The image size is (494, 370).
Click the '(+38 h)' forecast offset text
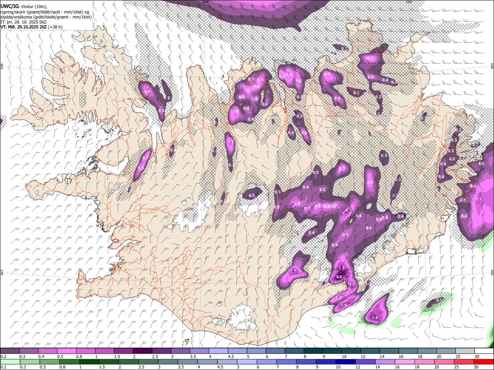(x=55, y=27)
